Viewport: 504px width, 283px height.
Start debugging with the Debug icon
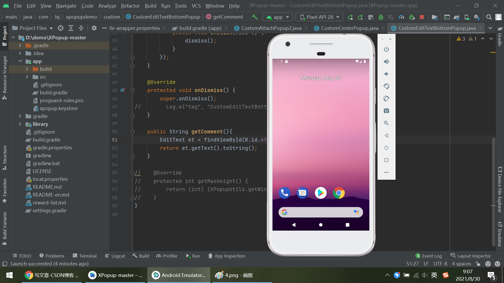[x=381, y=17]
